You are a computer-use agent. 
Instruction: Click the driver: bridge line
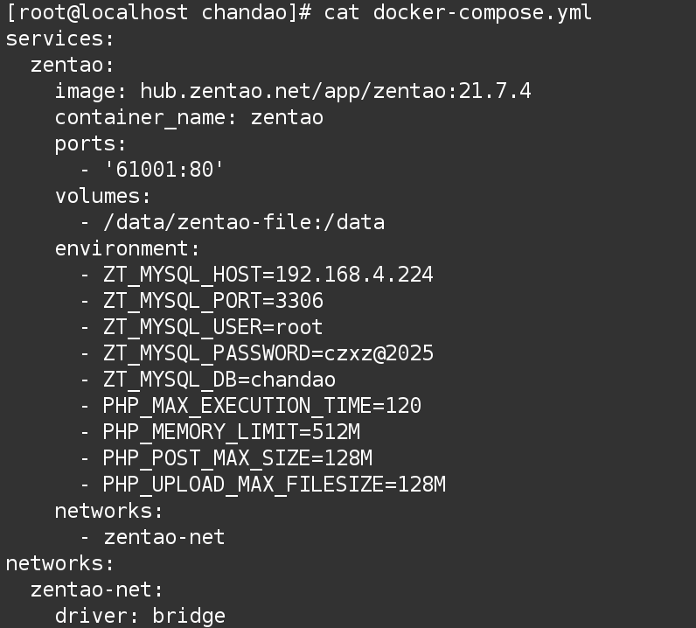pos(140,616)
